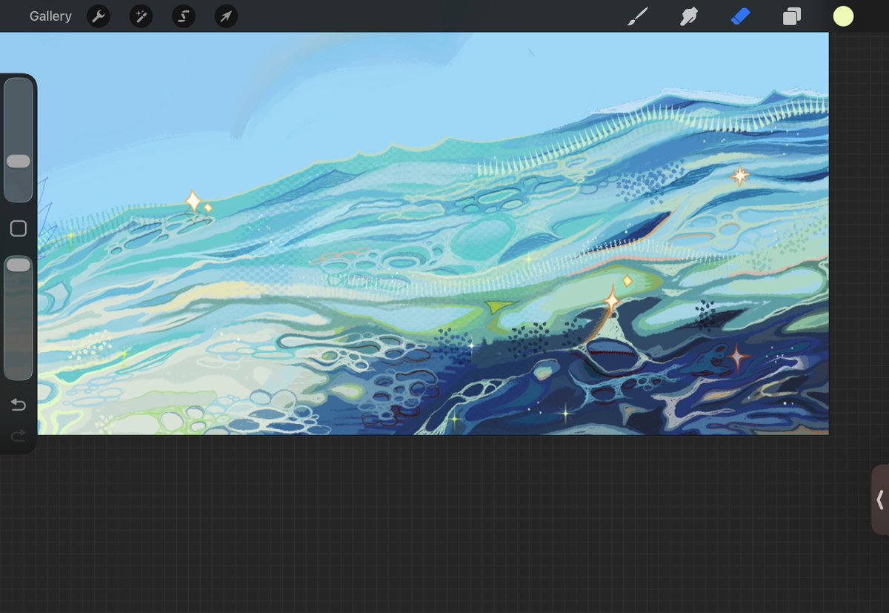Activate the Transform arrow tool
The height and width of the screenshot is (613, 889).
point(226,16)
